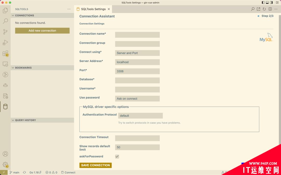Screen dimensions: 281x175
Task: Click Connect in the status bar
Action: (x=68, y=172)
